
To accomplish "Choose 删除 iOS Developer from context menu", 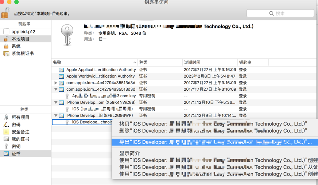I will point(215,131).
